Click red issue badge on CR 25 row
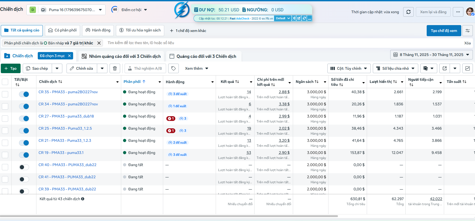The width and height of the screenshot is (475, 221). tap(171, 131)
